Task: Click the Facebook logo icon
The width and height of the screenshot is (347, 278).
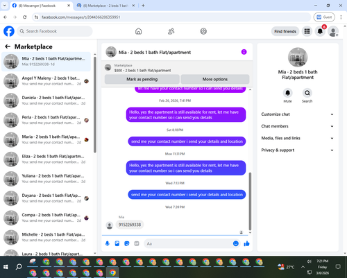Action: pyautogui.click(x=9, y=31)
